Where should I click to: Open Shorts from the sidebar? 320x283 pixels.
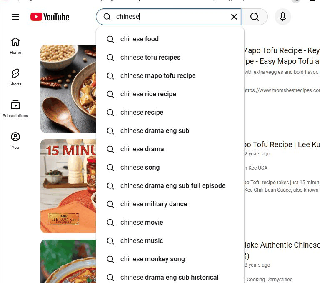pos(15,78)
